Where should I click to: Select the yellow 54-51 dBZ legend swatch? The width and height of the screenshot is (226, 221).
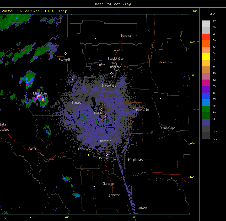point(206,56)
